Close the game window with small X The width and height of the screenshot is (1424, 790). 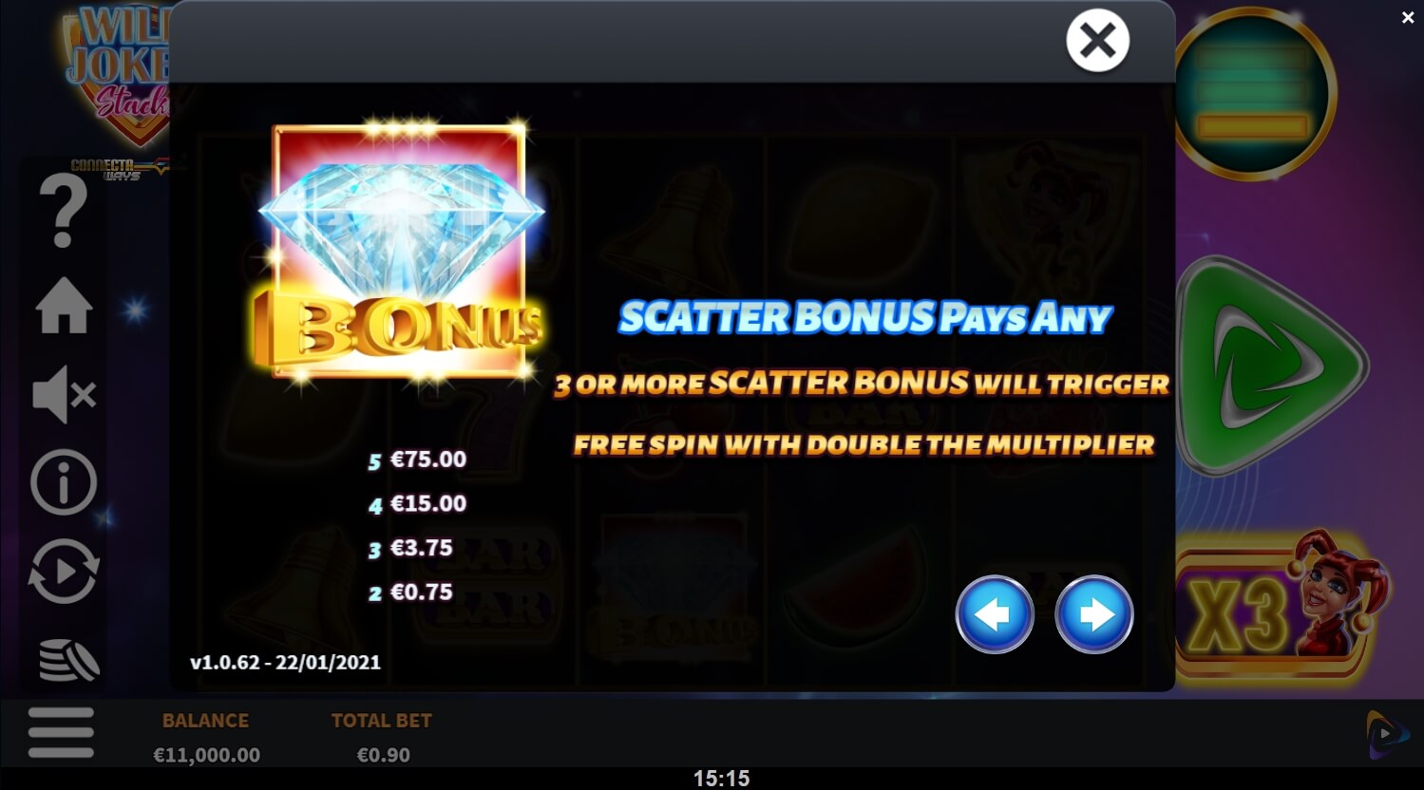pyautogui.click(x=1408, y=17)
